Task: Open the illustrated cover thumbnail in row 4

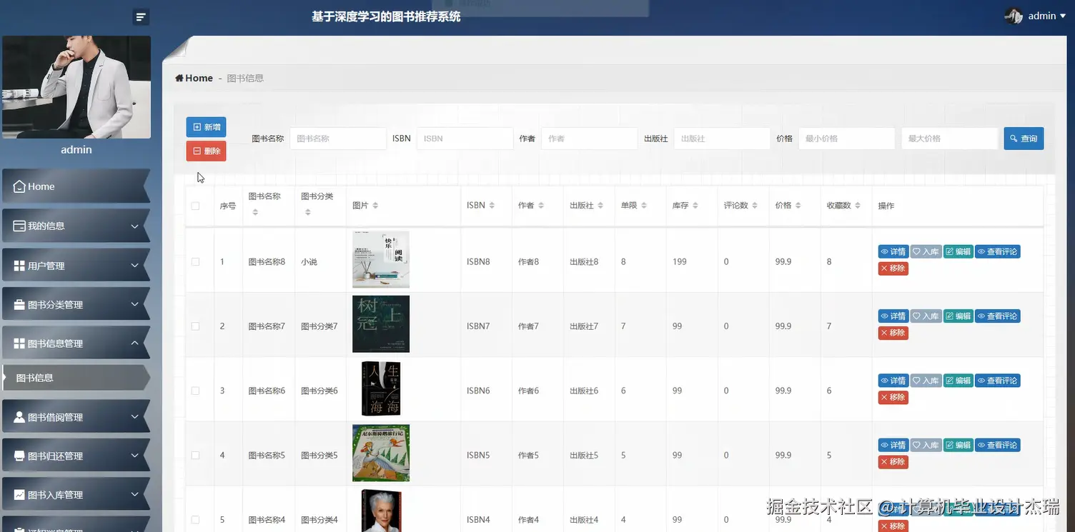Action: (x=381, y=453)
